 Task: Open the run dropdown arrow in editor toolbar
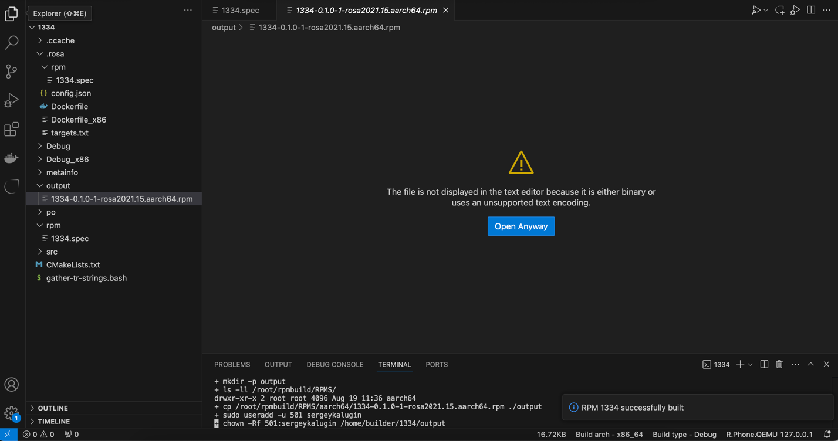coord(766,11)
